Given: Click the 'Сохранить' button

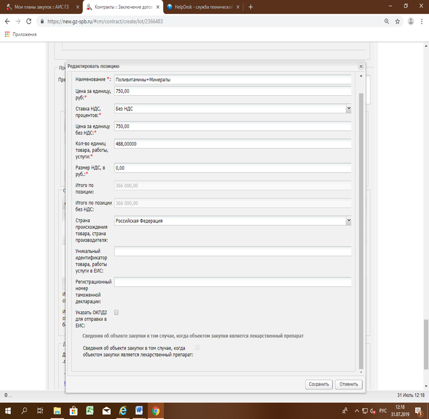Looking at the screenshot, I should (x=319, y=384).
